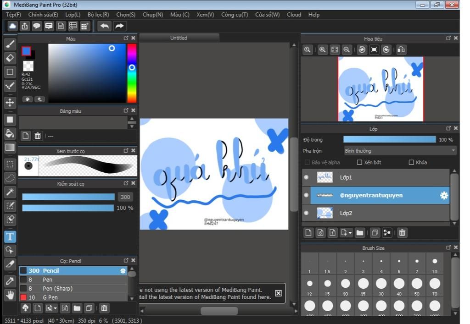This screenshot has width=470, height=324.
Task: Zoom in on the Navigator panel
Action: [x=322, y=49]
